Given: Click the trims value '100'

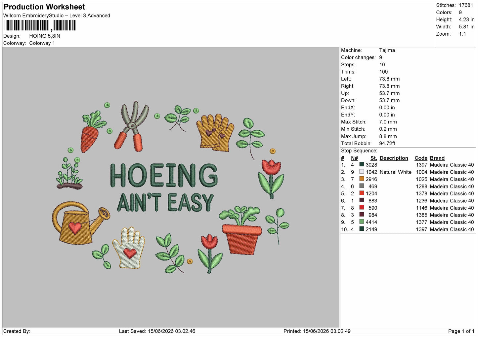Looking at the screenshot, I should coord(383,72).
